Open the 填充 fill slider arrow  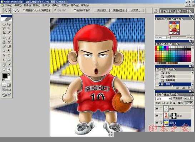pos(192,103)
